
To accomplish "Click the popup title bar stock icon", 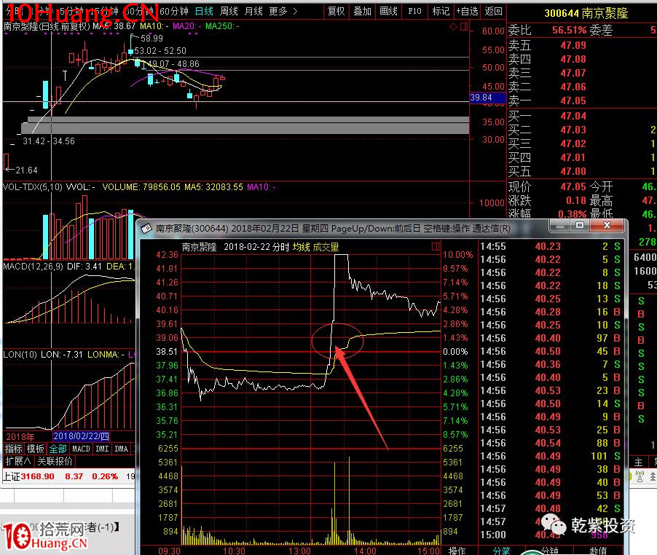I will 146,228.
